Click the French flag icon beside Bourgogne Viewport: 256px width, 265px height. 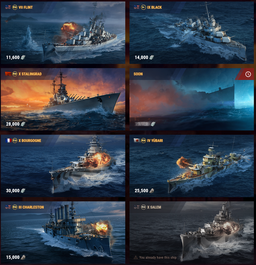tap(8, 140)
